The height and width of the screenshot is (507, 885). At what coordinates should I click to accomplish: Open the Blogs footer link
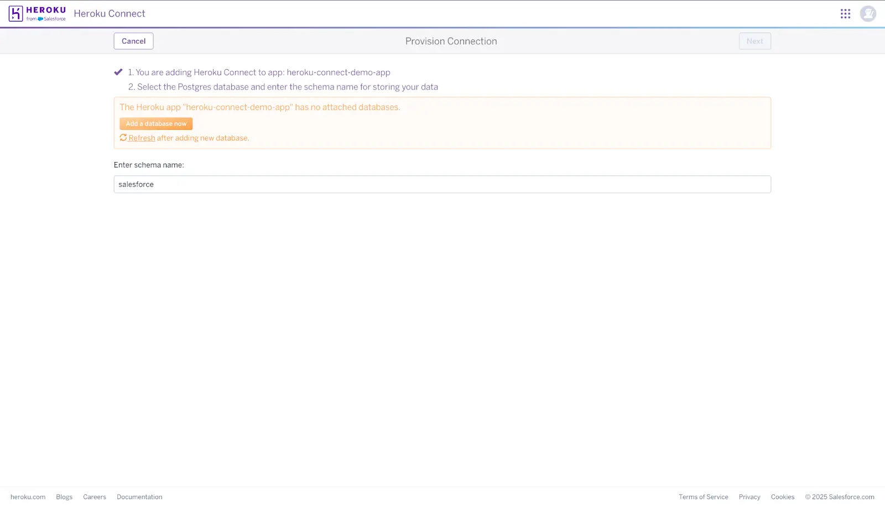click(x=64, y=496)
